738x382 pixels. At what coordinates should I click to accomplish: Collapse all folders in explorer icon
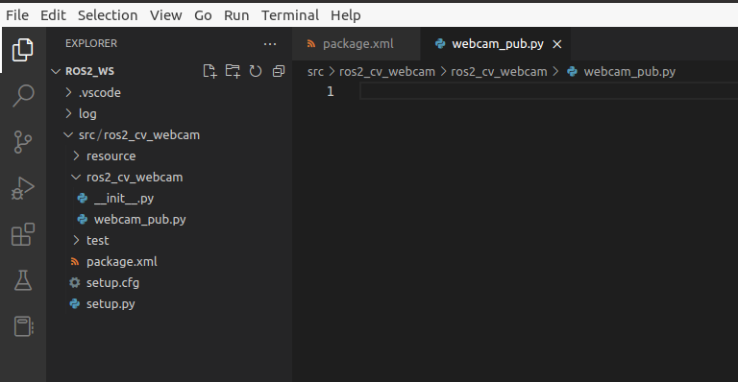(x=279, y=71)
